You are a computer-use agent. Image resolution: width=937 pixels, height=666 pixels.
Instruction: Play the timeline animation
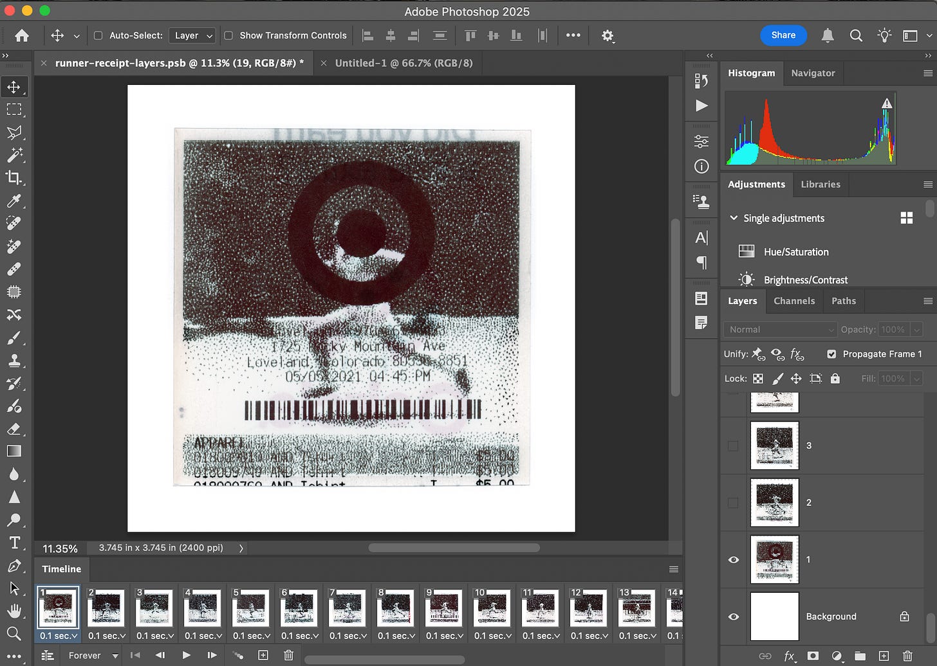point(186,656)
